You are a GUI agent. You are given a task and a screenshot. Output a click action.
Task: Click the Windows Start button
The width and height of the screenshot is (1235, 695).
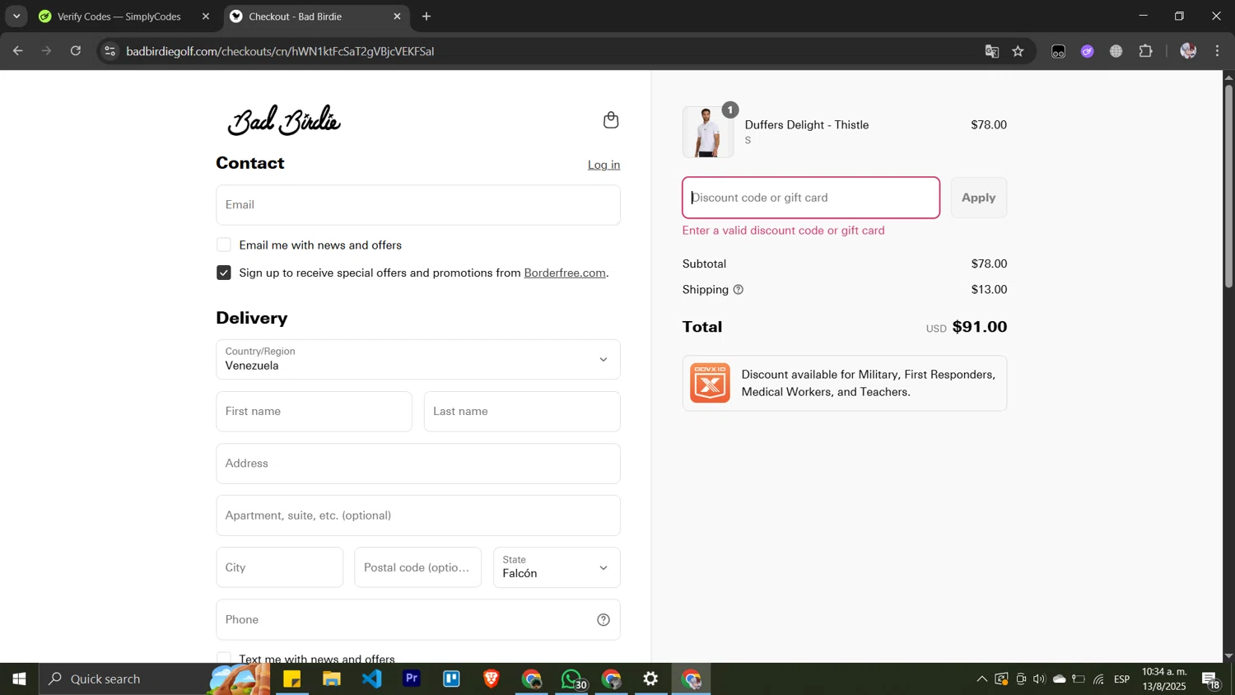point(19,679)
